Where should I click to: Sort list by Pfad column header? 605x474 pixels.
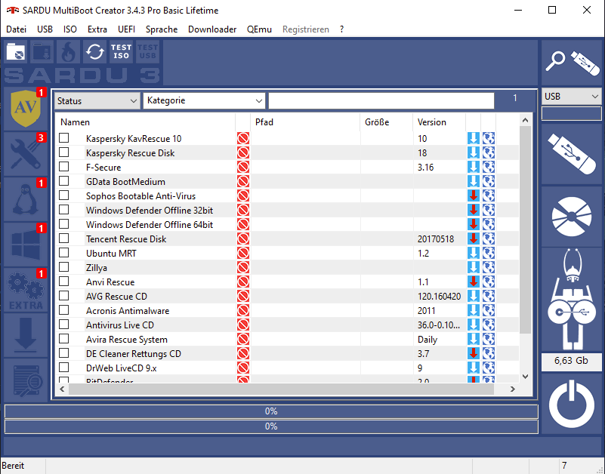tap(305, 122)
